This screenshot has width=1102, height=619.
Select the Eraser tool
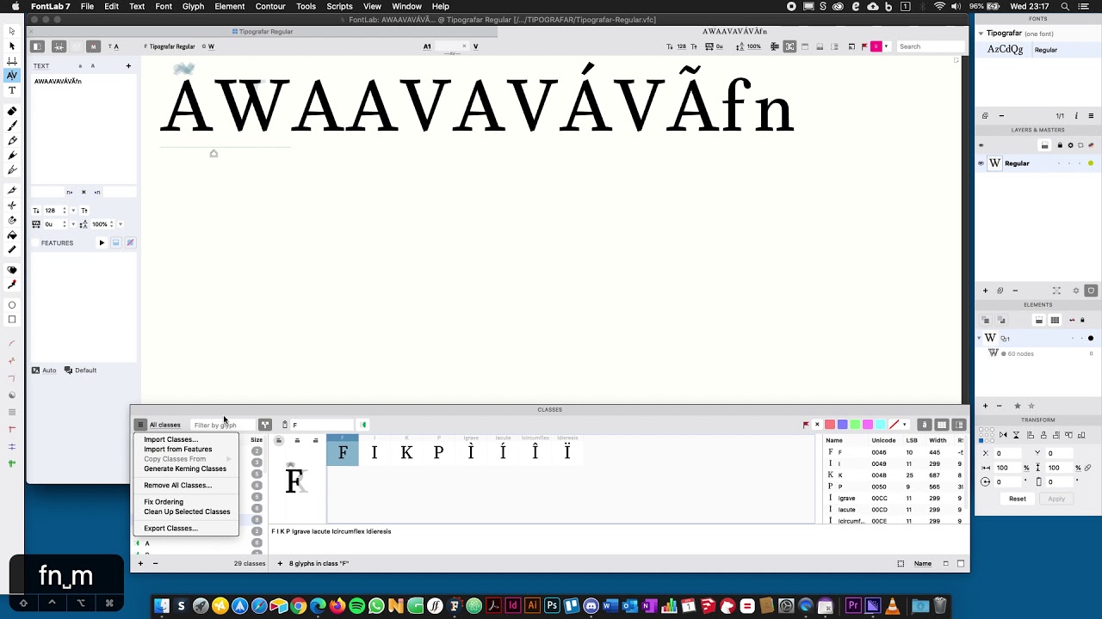(x=12, y=111)
